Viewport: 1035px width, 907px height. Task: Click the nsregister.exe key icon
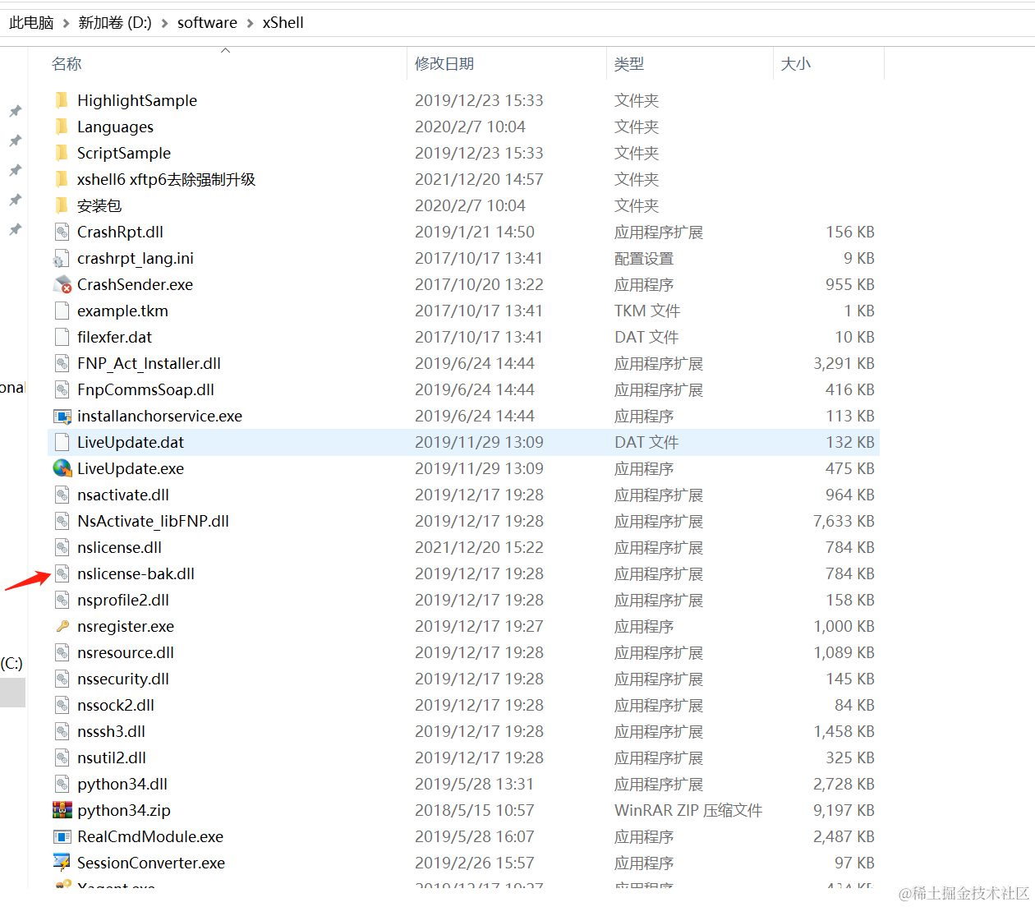tap(62, 626)
